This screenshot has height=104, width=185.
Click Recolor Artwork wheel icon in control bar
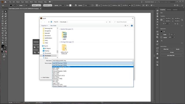click(x=76, y=5)
